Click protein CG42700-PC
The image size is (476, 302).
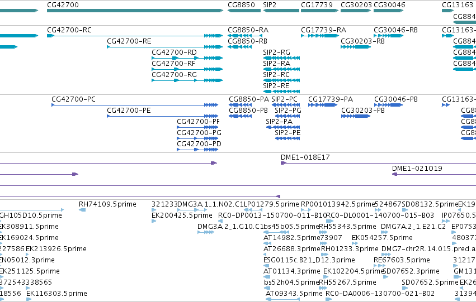point(135,105)
